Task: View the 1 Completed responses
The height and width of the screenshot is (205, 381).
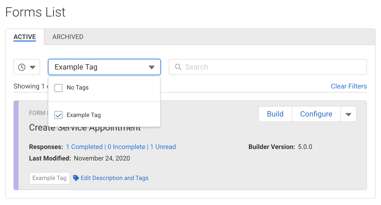Action: click(84, 147)
